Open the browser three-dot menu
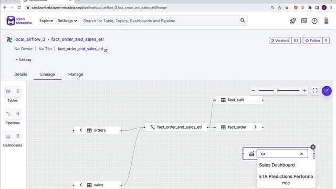Screen dimensions: 336x189 tap(331, 8)
